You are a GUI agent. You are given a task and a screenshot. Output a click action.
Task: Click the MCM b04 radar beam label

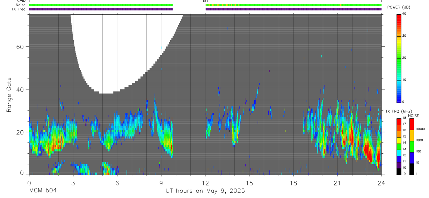pos(43,191)
